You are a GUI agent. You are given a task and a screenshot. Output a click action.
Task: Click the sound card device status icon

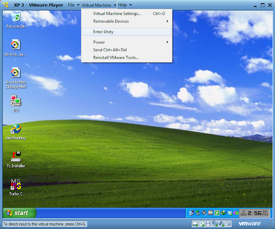(222, 224)
